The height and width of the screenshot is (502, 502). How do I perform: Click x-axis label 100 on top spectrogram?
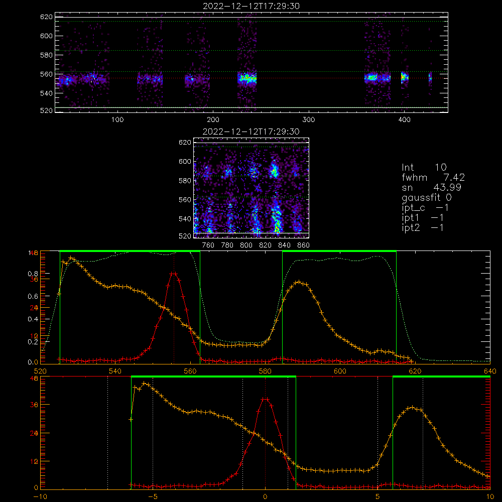117,120
